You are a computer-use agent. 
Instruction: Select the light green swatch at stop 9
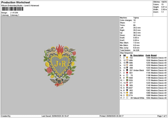(x=127, y=78)
